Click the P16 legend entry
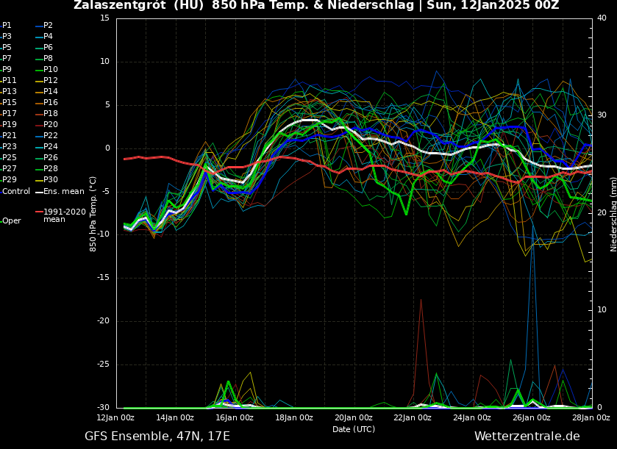617x449 pixels. point(50,103)
